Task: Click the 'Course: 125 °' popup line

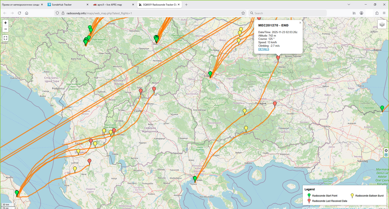Action: coord(266,39)
